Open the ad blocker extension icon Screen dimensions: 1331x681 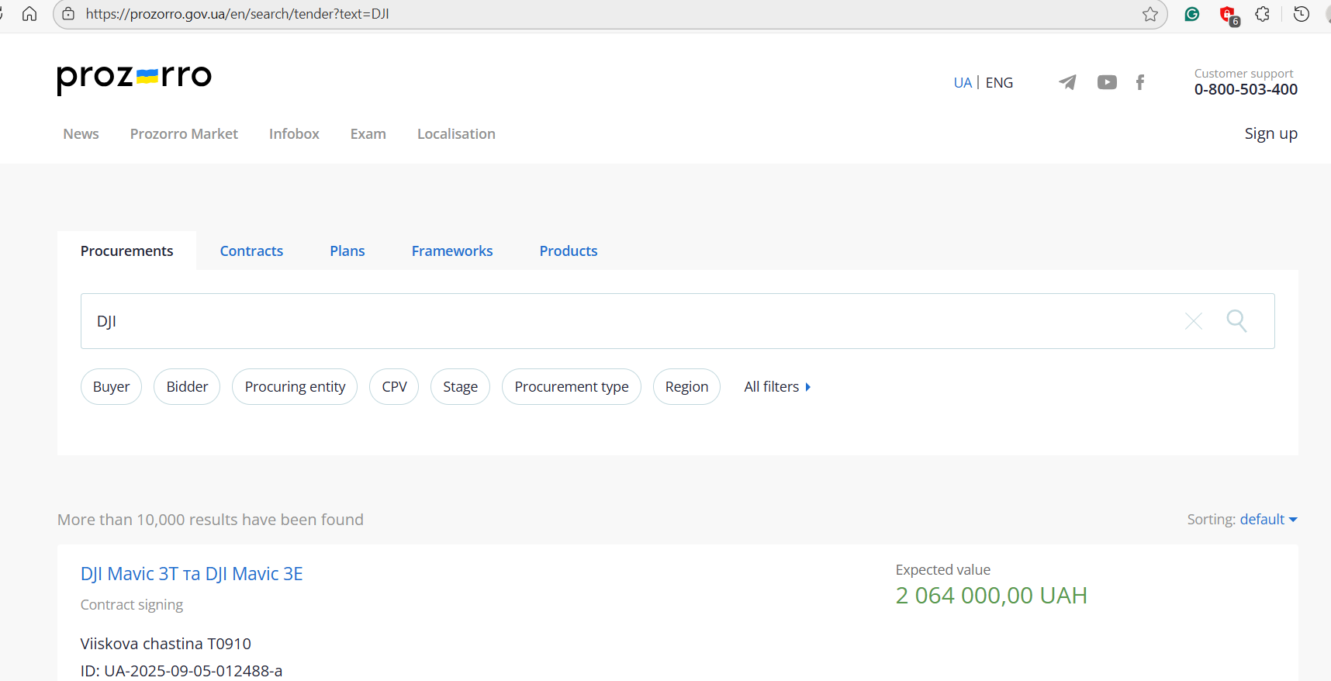click(1229, 15)
